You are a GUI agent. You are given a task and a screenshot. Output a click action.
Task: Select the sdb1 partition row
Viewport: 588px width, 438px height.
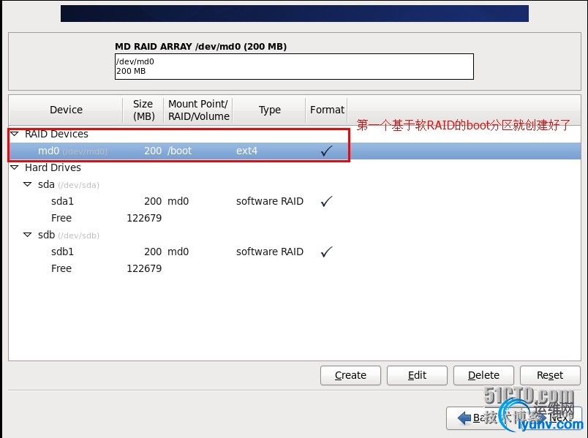coord(295,252)
